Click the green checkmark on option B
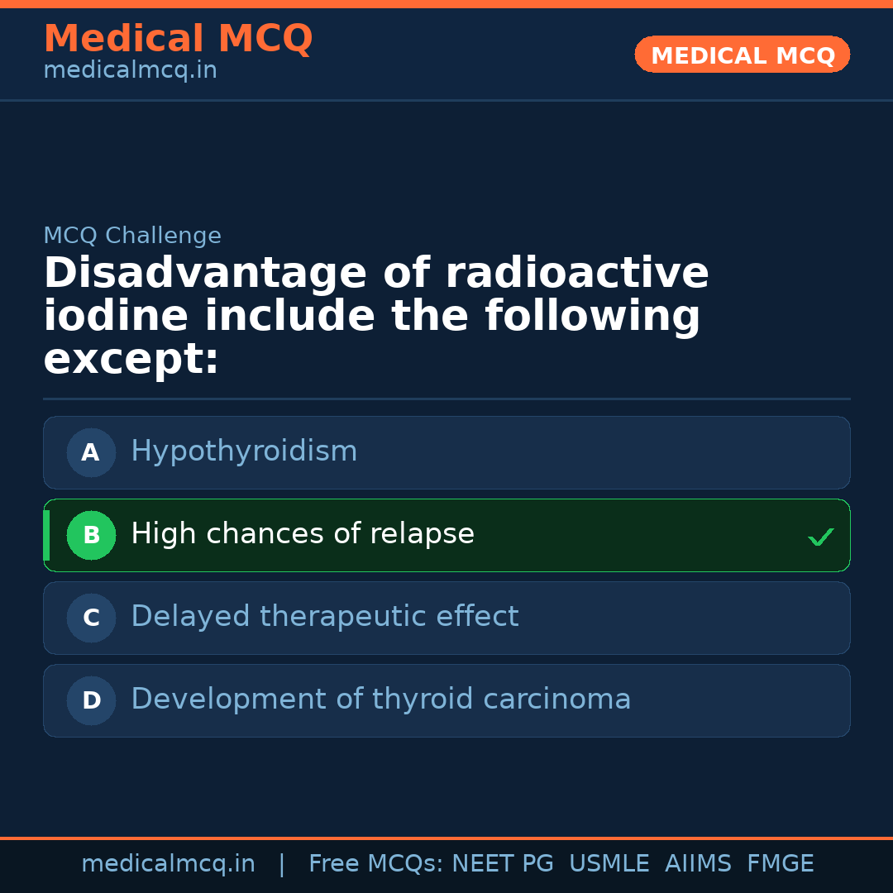The image size is (893, 893). click(820, 537)
